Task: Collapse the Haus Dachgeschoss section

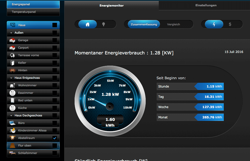Action: 11,115
